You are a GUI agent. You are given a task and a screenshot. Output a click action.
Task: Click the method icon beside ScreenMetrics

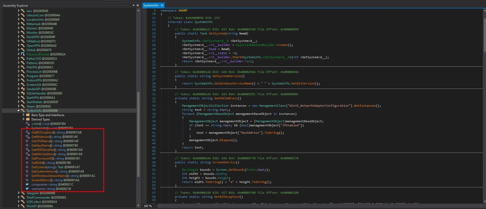(27, 180)
